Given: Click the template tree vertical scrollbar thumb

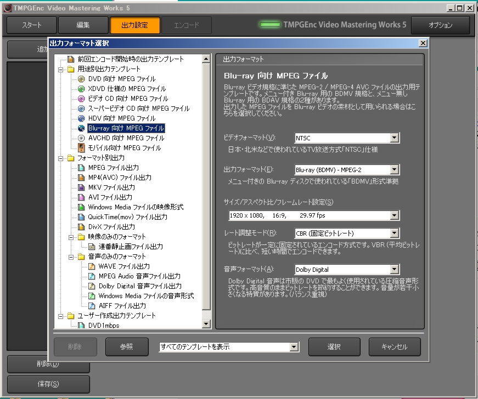Looking at the screenshot, I should click(x=206, y=186).
